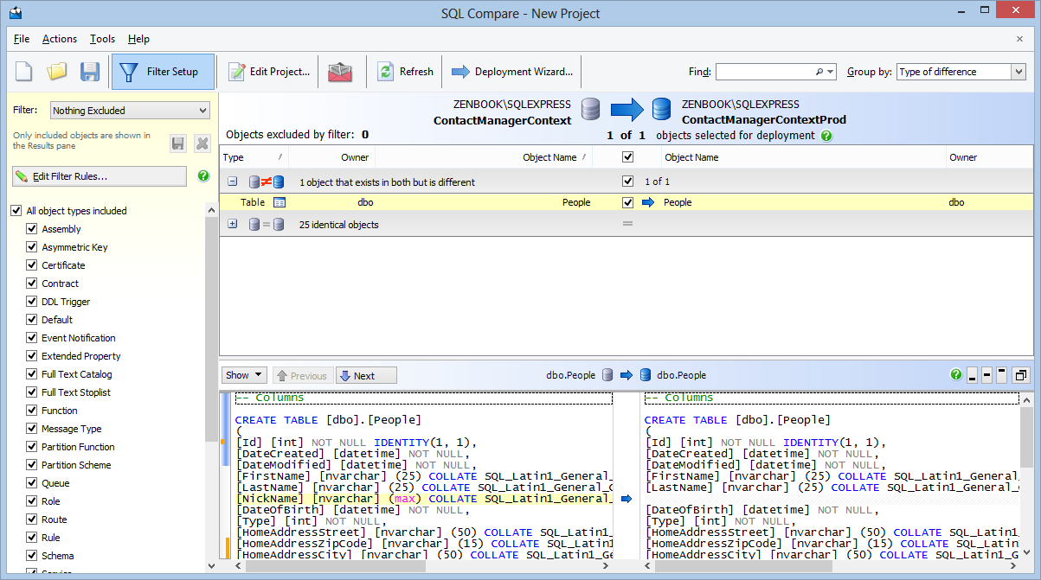The image size is (1041, 580).
Task: Refresh the comparison results
Action: point(405,72)
